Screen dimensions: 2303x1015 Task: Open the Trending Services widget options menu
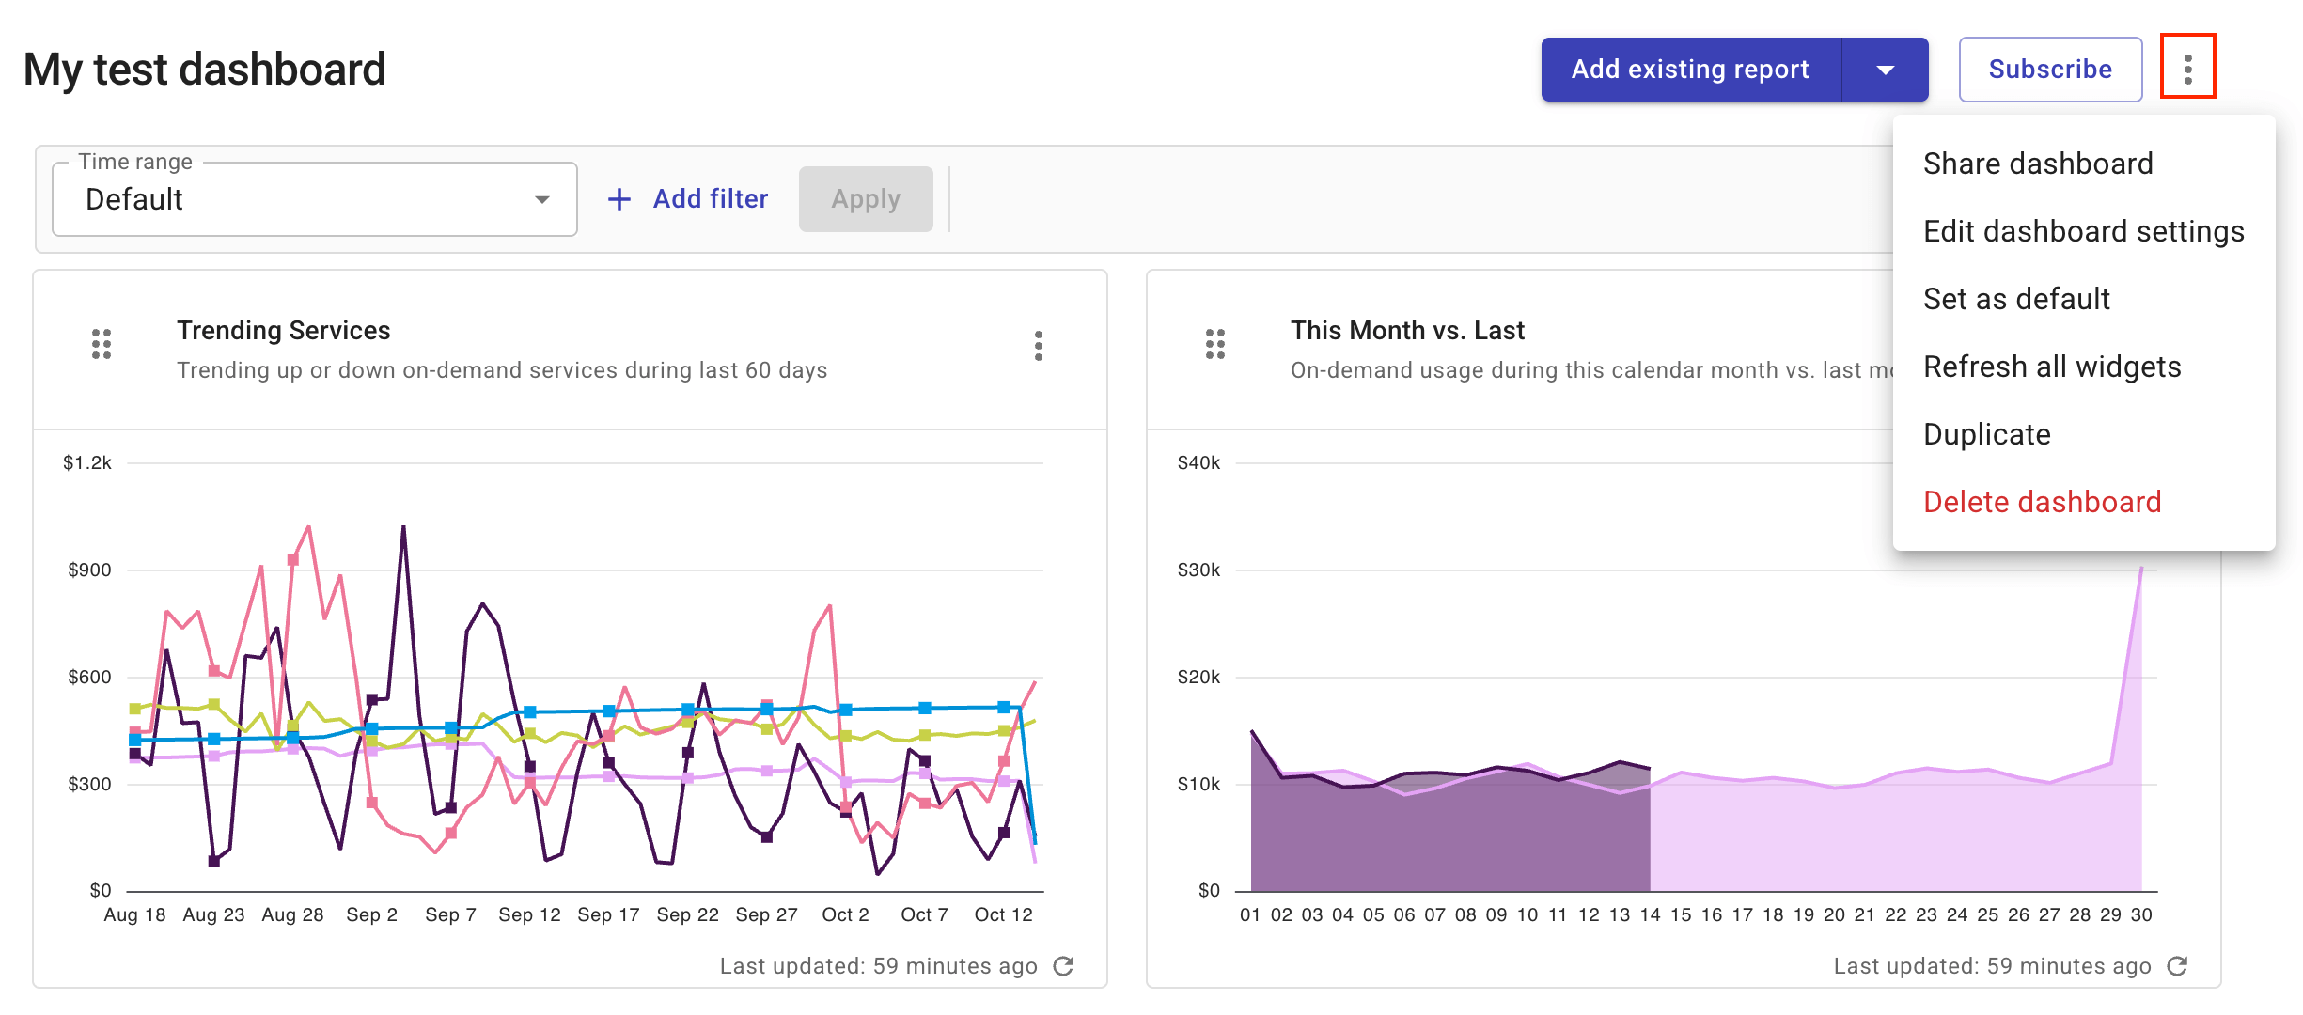pyautogui.click(x=1038, y=346)
